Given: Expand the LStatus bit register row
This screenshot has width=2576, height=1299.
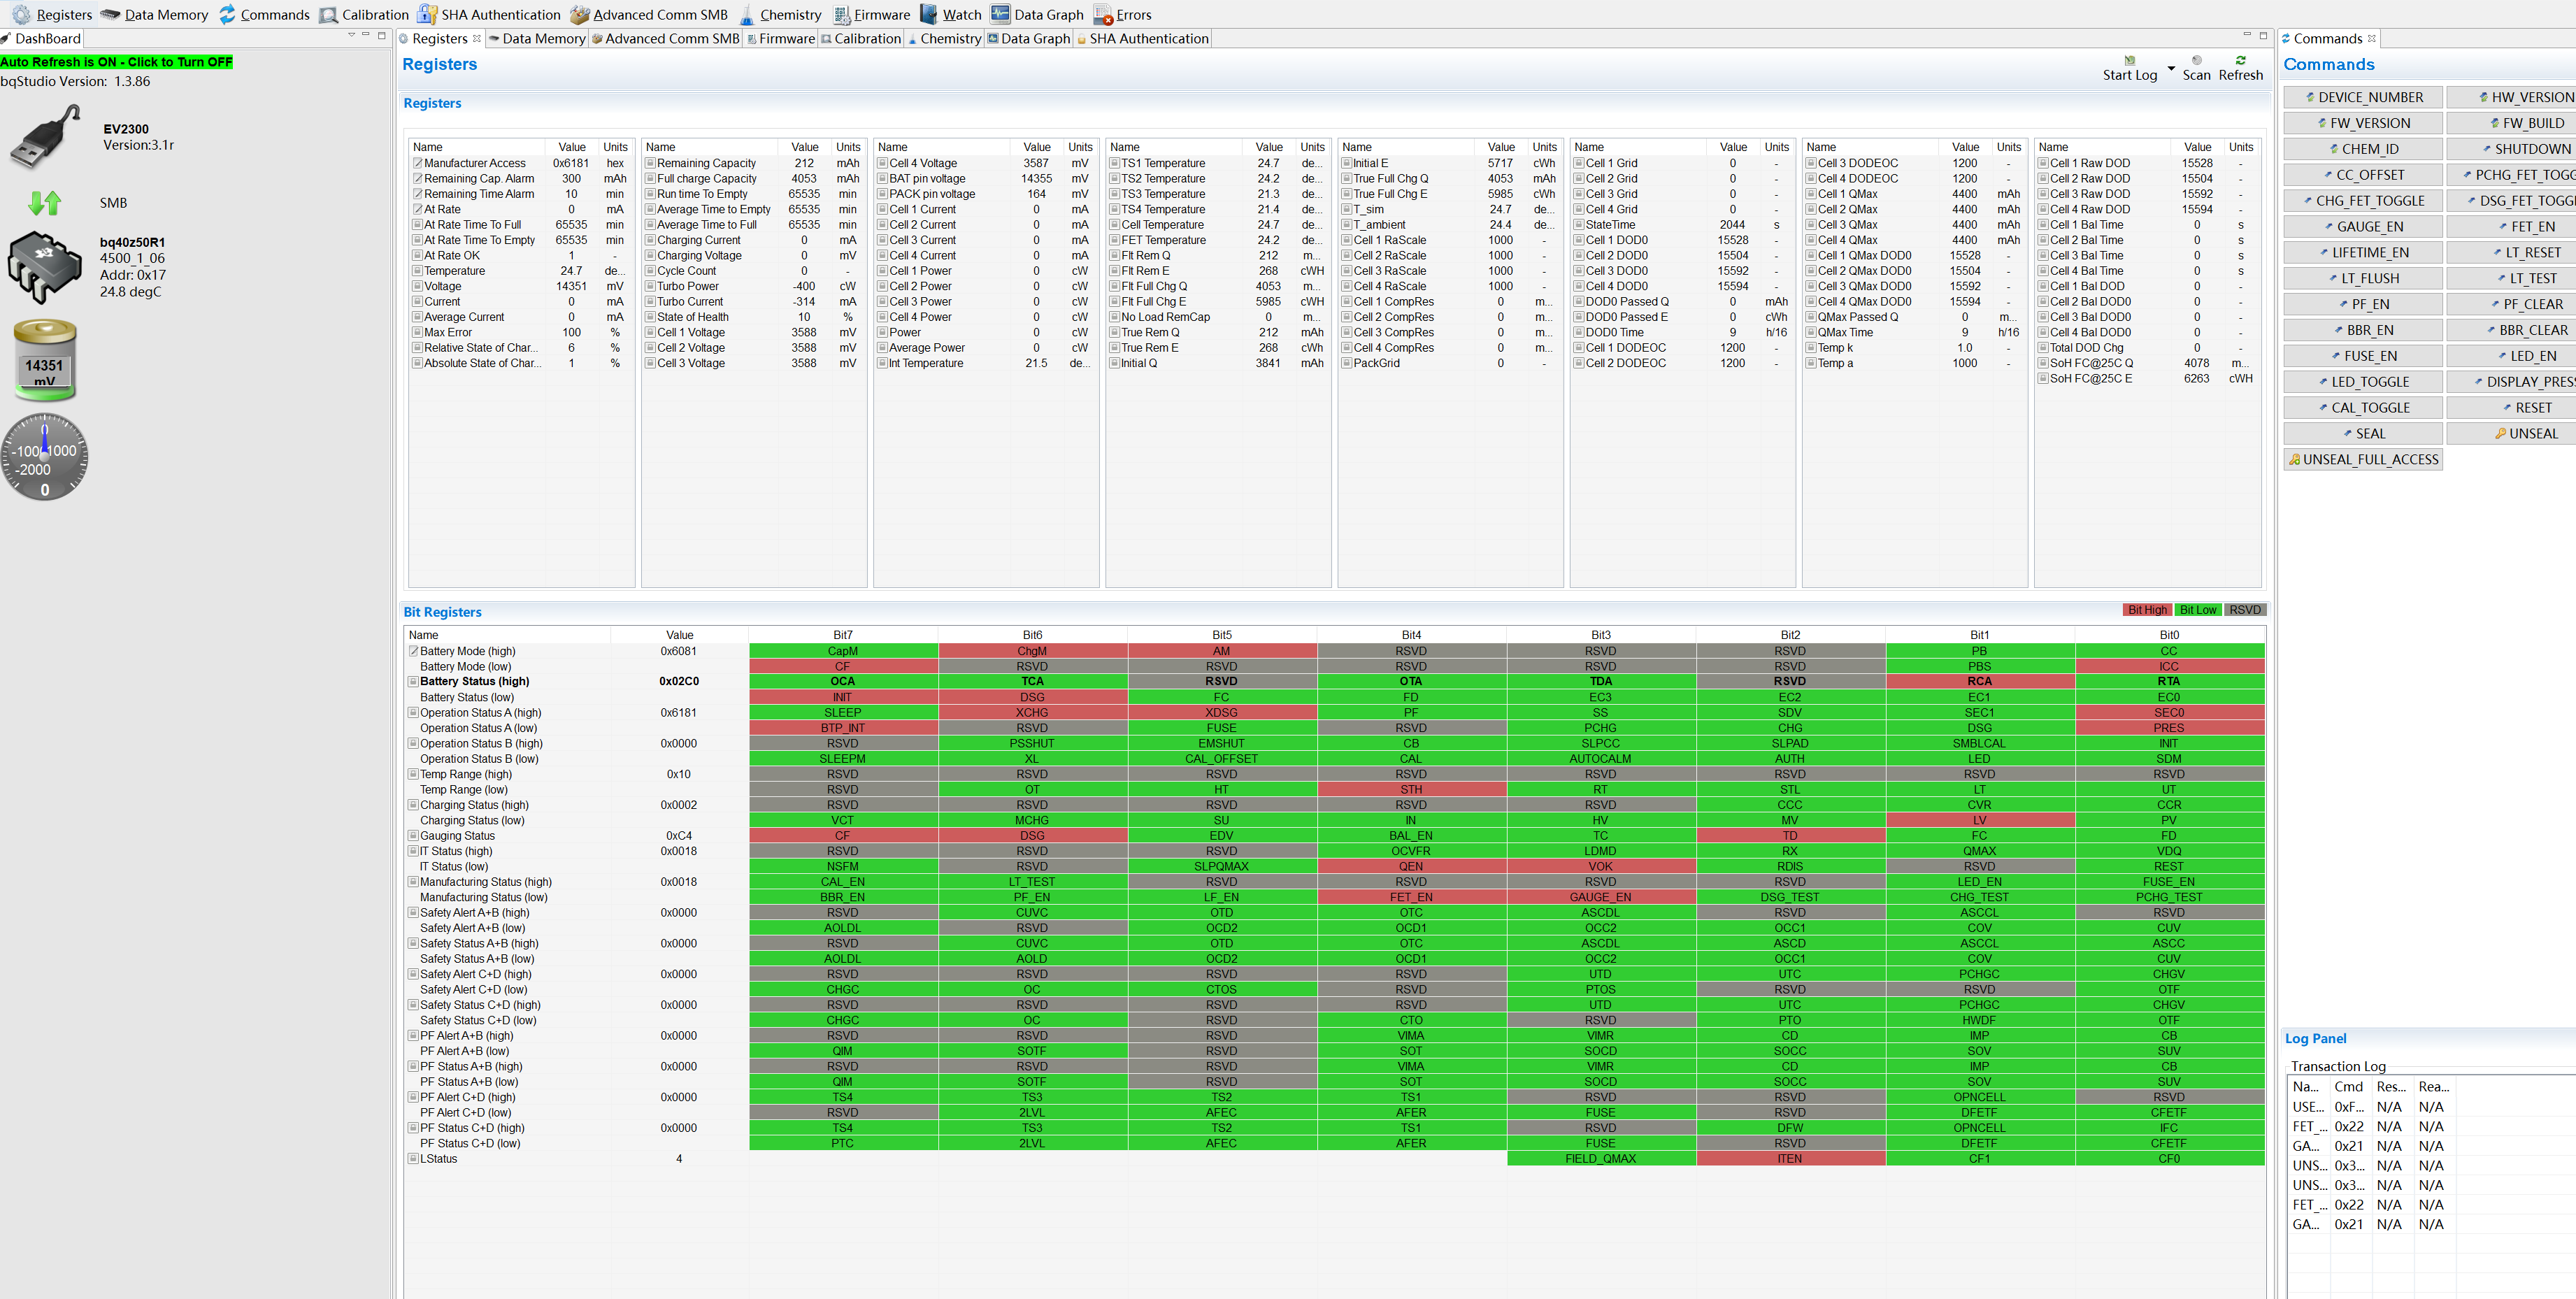Looking at the screenshot, I should coord(413,1159).
